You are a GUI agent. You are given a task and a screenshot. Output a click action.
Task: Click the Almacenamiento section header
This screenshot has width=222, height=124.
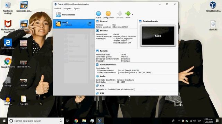click(108, 64)
